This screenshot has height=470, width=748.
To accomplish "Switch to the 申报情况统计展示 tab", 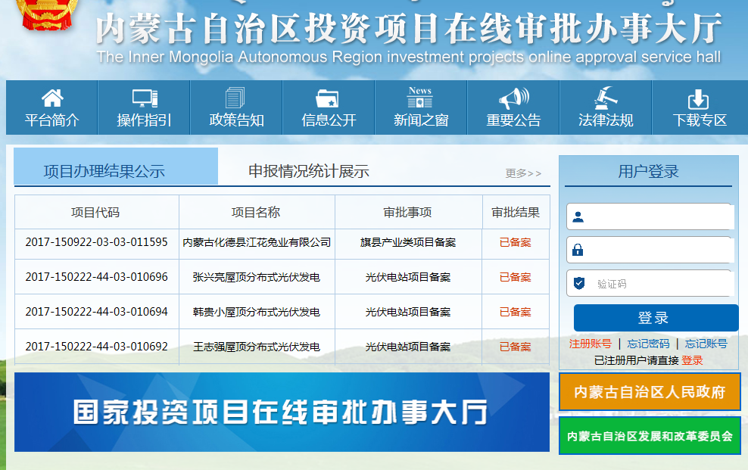I will (x=309, y=171).
